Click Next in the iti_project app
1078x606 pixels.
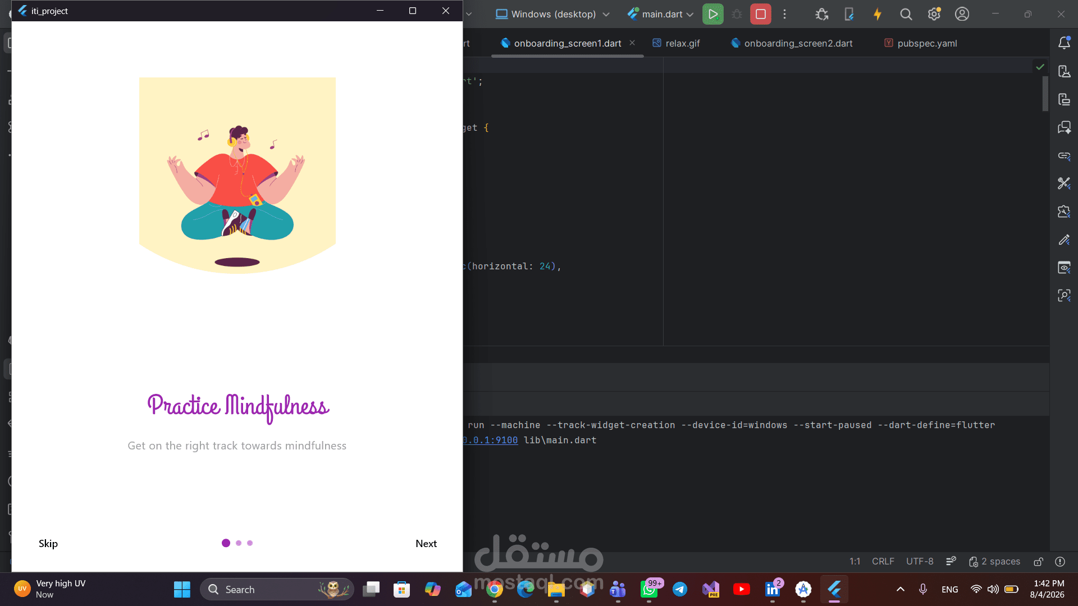(426, 543)
